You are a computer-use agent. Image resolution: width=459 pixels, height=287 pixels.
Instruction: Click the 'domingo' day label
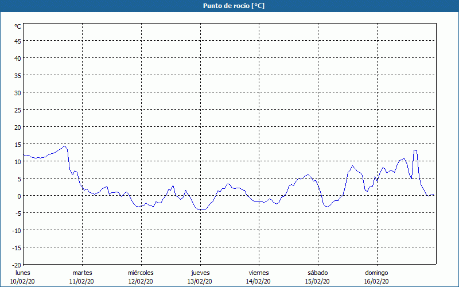(376, 273)
